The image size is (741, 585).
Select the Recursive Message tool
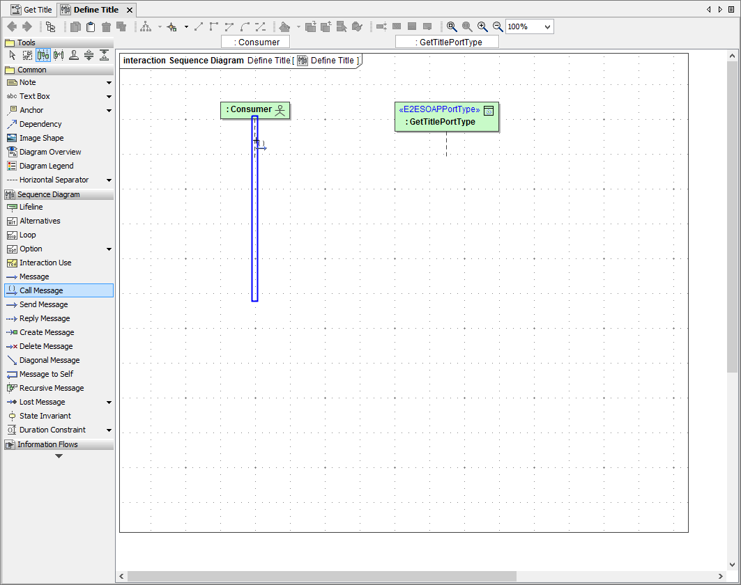(x=51, y=388)
